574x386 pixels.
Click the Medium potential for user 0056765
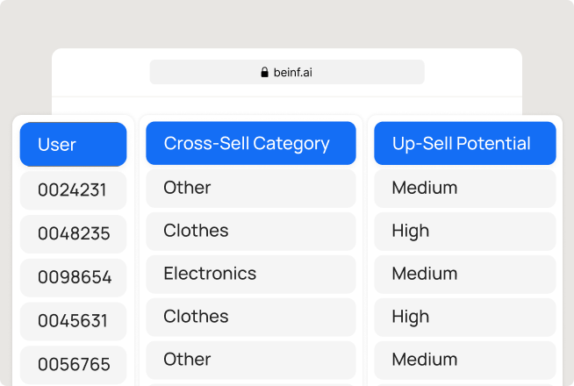[x=464, y=360]
